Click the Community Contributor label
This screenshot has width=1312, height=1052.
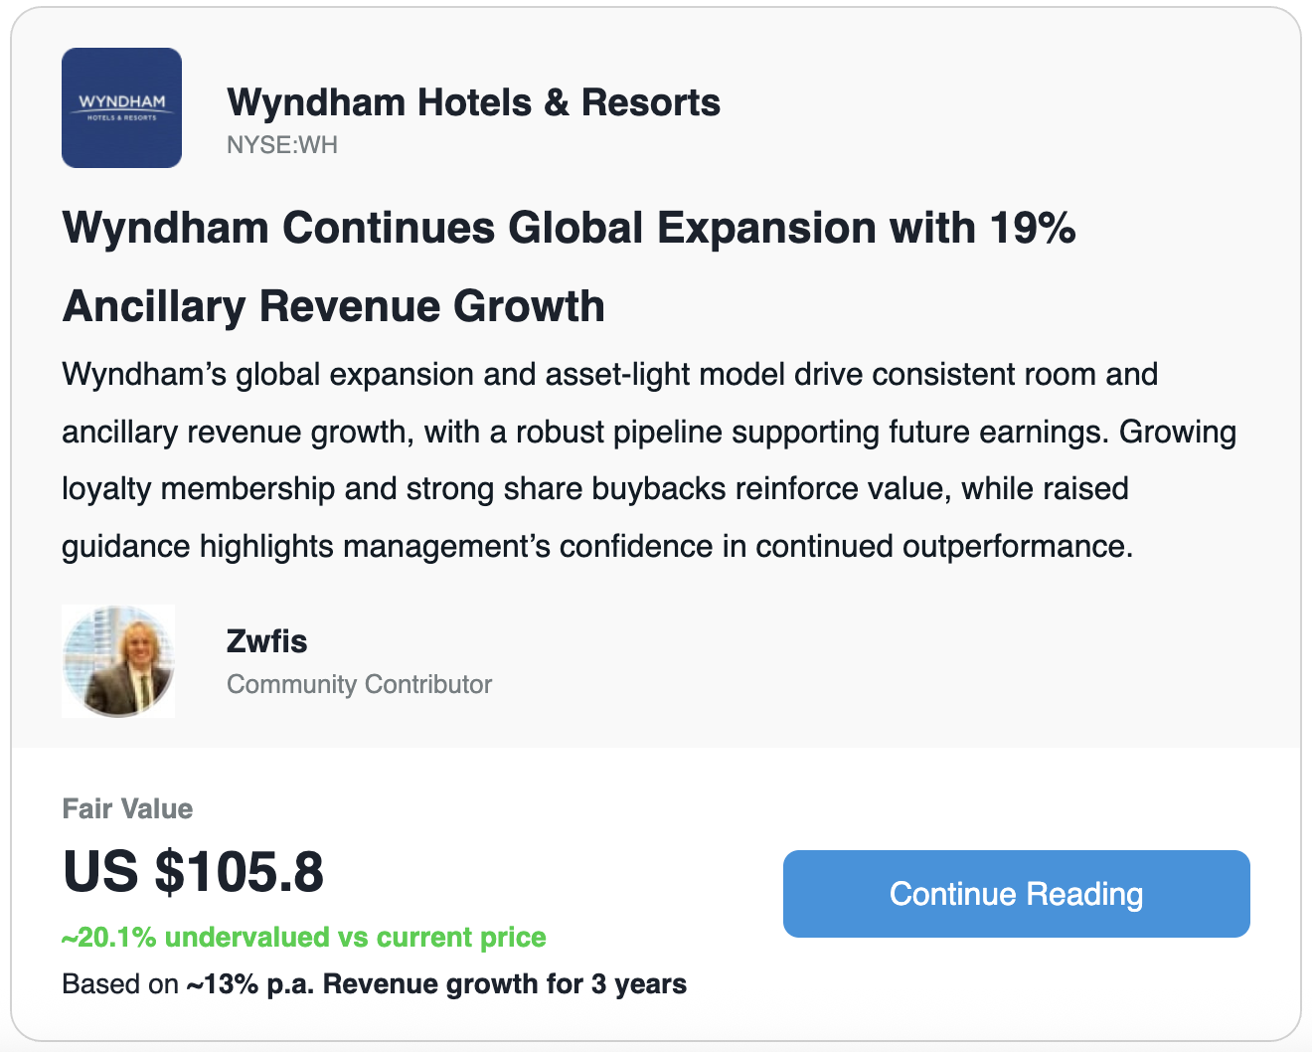359,684
